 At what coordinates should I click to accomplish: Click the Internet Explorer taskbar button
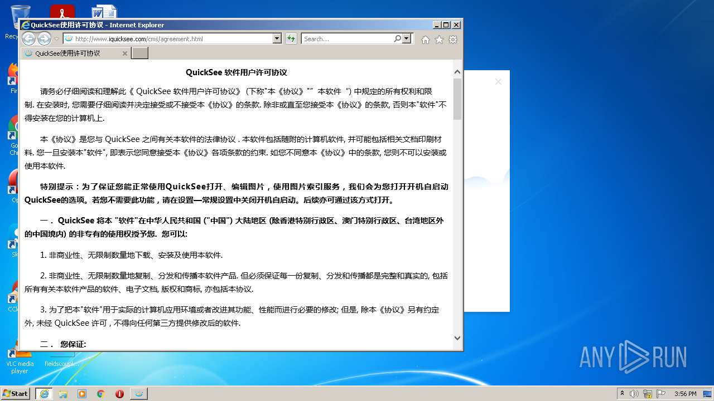tap(44, 393)
